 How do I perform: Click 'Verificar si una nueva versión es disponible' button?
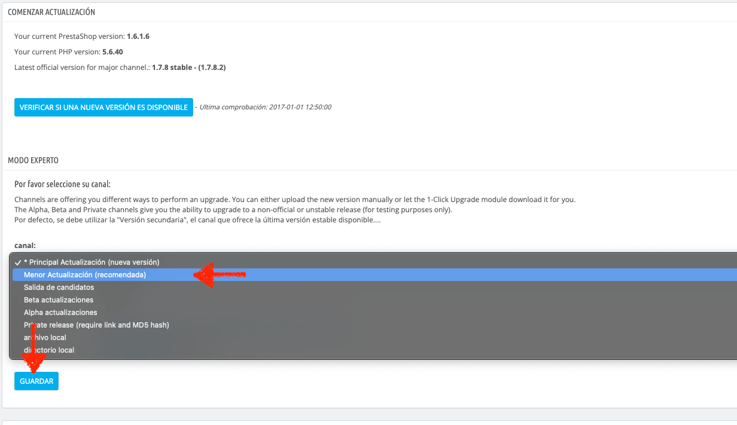click(103, 108)
